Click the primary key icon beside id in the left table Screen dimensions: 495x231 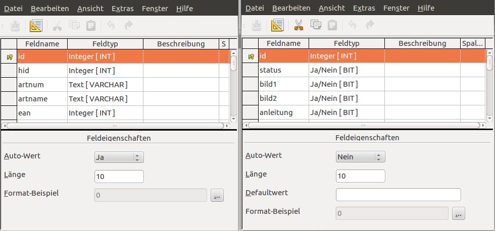tap(9, 56)
